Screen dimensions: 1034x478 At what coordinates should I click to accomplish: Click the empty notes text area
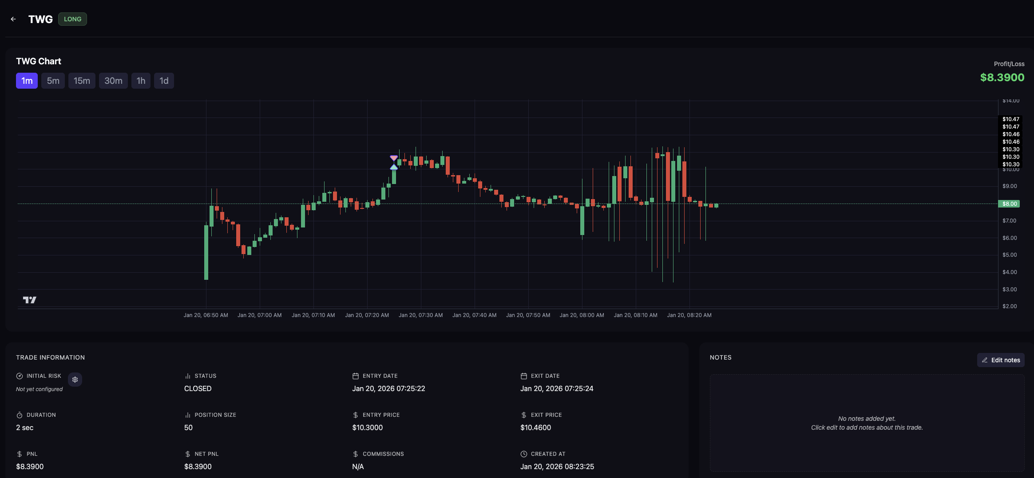tap(867, 423)
